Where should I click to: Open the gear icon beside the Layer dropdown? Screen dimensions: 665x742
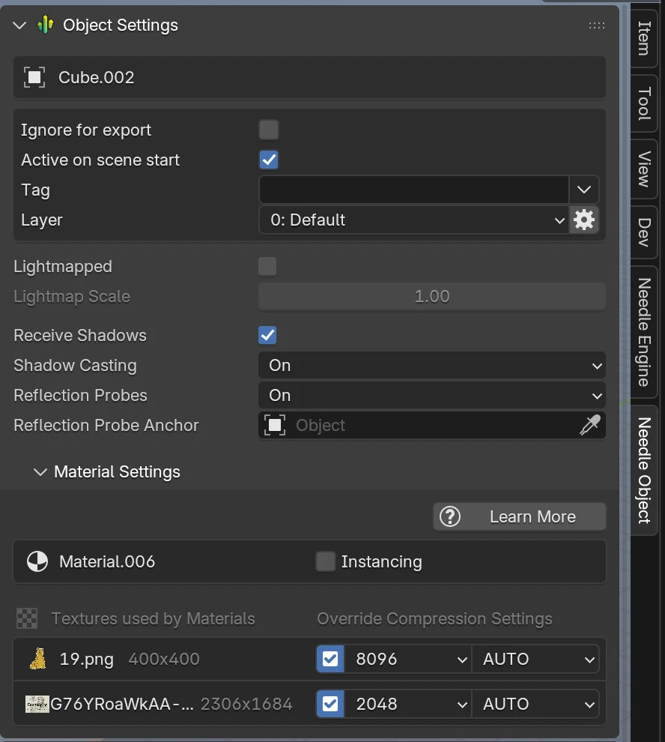(x=584, y=220)
